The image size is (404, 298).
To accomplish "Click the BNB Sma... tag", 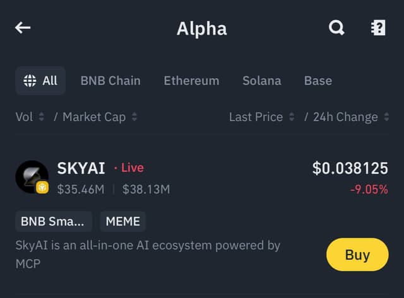I will click(54, 221).
